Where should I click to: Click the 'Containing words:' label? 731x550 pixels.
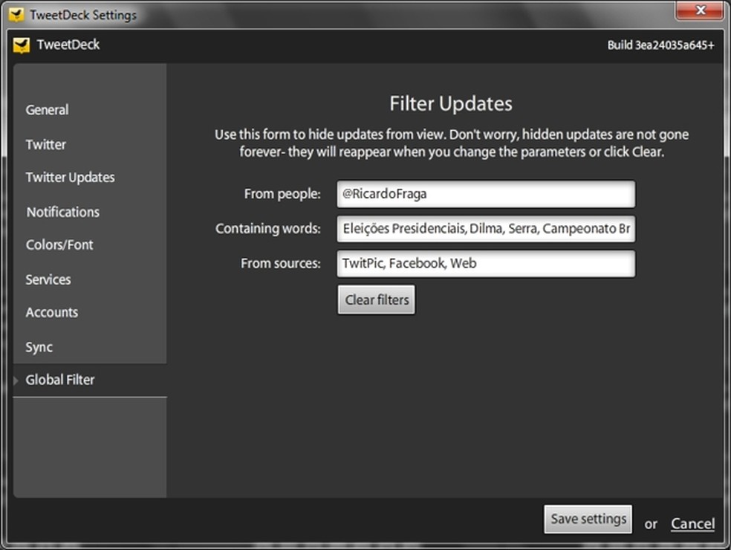tap(267, 229)
